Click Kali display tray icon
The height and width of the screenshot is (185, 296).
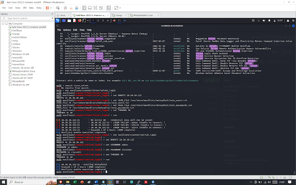click(253, 20)
